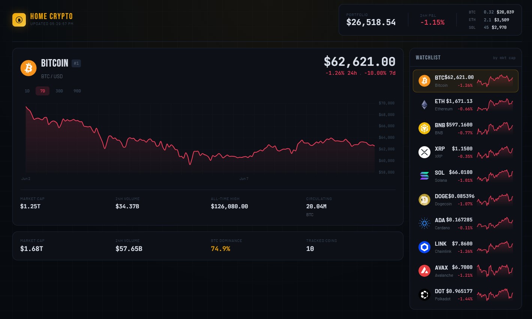Switch chart to 30D range
The height and width of the screenshot is (319, 532).
59,91
